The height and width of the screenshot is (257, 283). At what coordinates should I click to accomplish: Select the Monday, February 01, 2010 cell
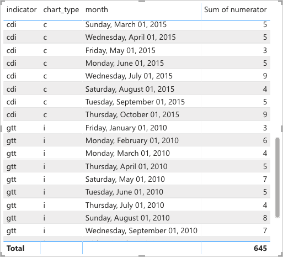coord(132,140)
